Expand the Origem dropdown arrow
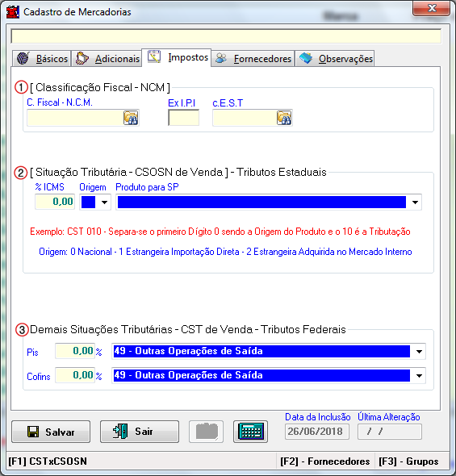 click(x=104, y=203)
